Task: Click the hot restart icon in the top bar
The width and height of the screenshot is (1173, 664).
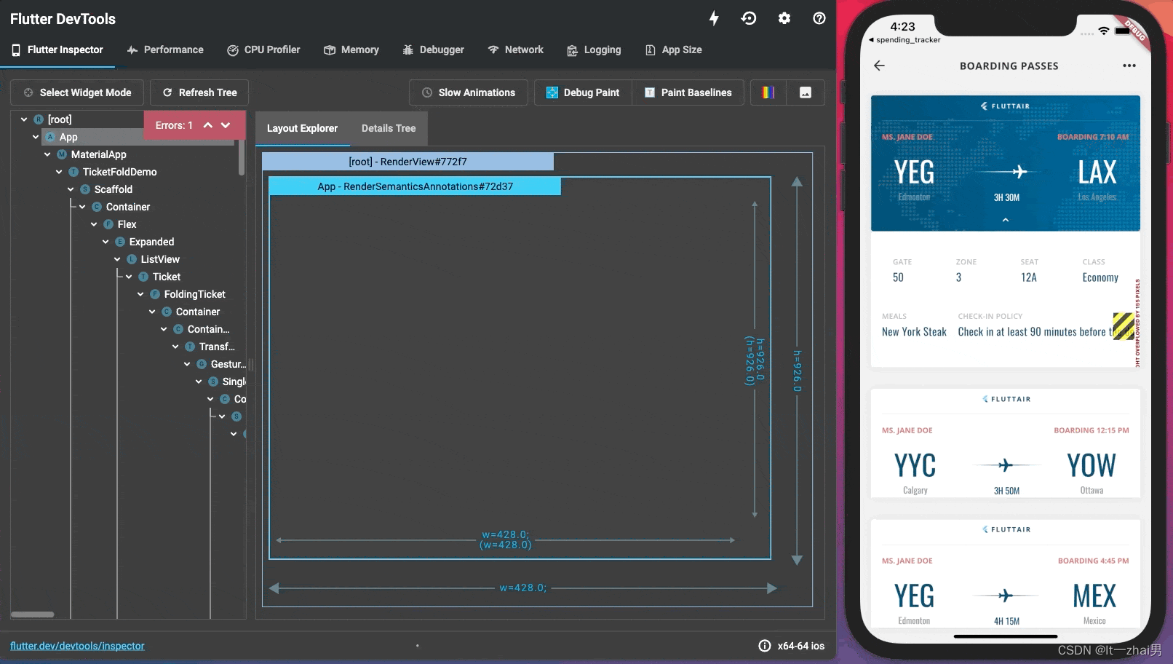Action: coord(749,18)
